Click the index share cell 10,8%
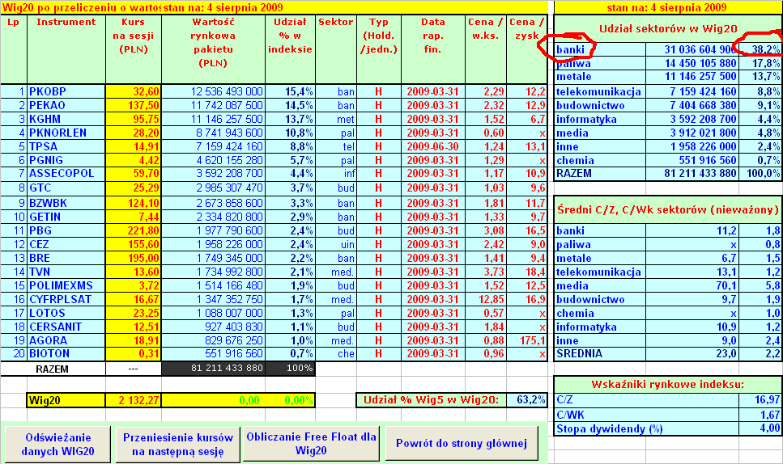The width and height of the screenshot is (783, 464). (290, 133)
